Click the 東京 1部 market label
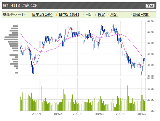The width and height of the screenshot is (160, 121). 29,6
